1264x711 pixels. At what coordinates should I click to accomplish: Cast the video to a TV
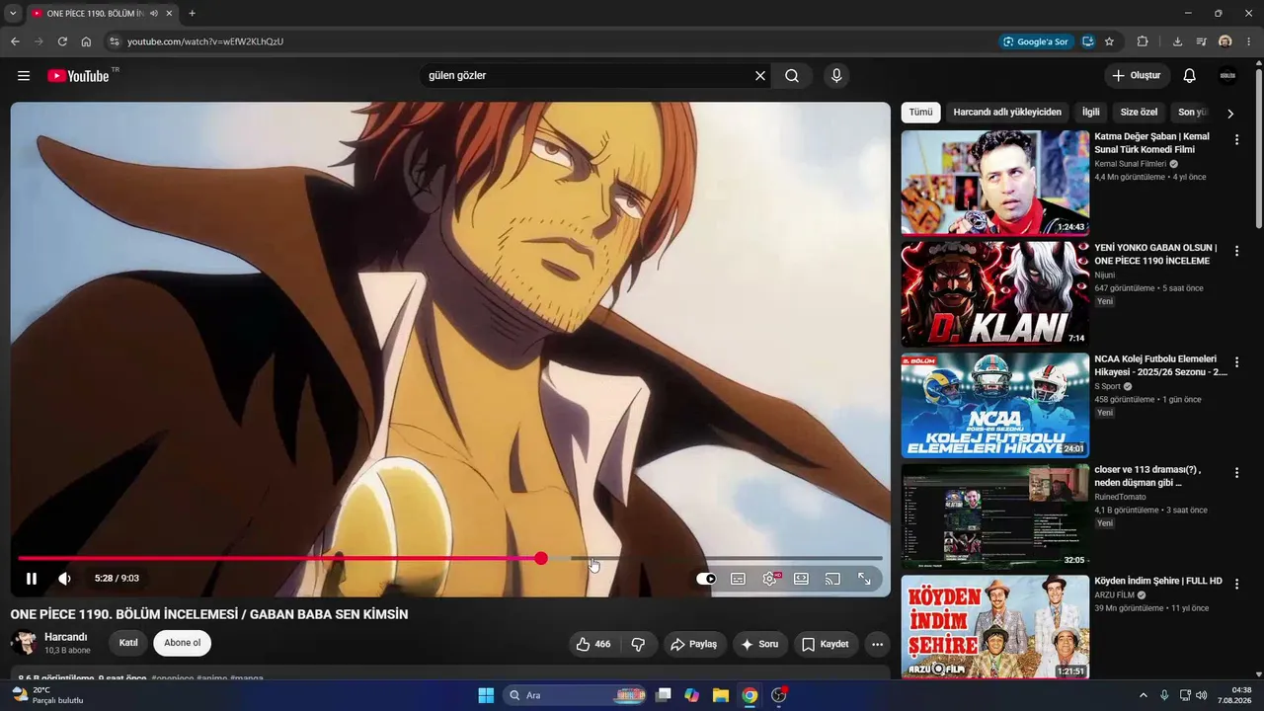832,579
